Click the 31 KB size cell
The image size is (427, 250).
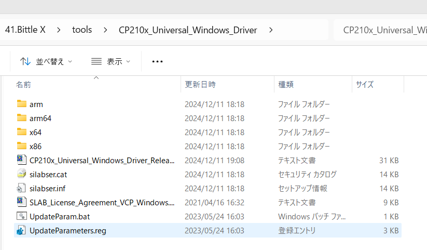tap(389, 161)
